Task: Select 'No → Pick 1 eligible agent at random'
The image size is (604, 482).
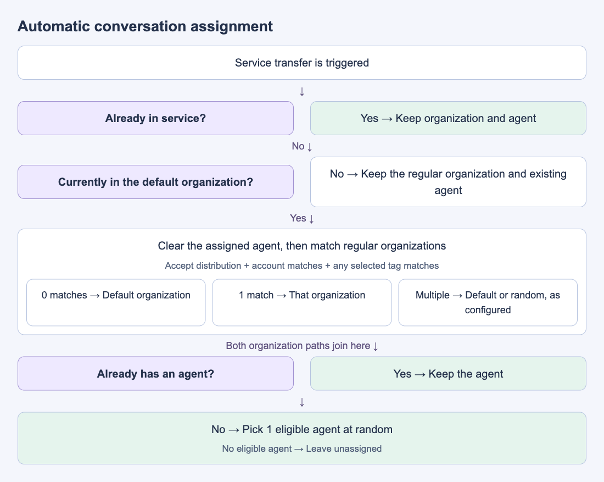Action: coord(302,429)
